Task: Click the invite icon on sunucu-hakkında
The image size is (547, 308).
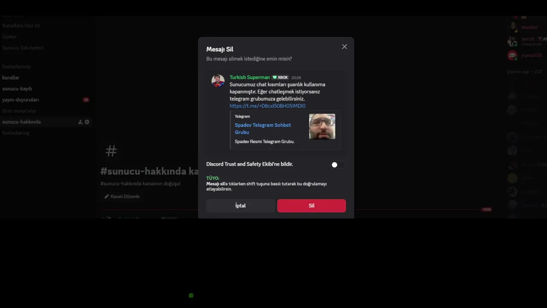Action: click(x=80, y=122)
